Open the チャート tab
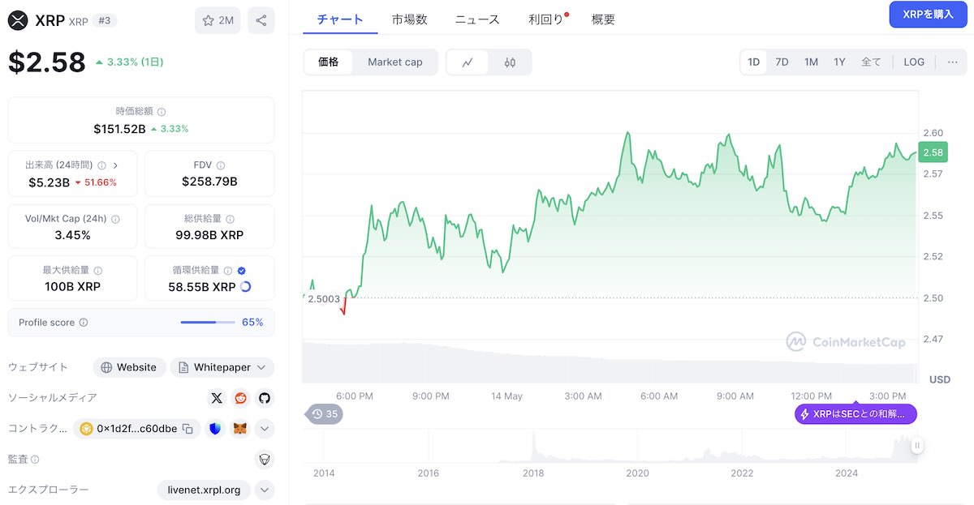Image resolution: width=974 pixels, height=505 pixels. [340, 19]
